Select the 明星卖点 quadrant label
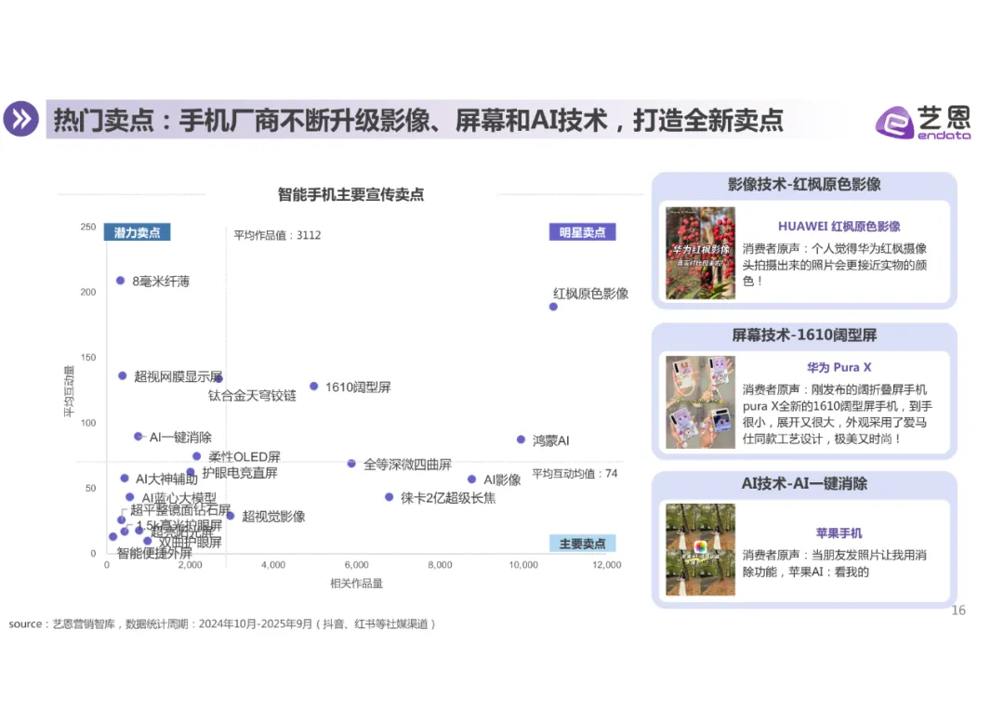 582,232
